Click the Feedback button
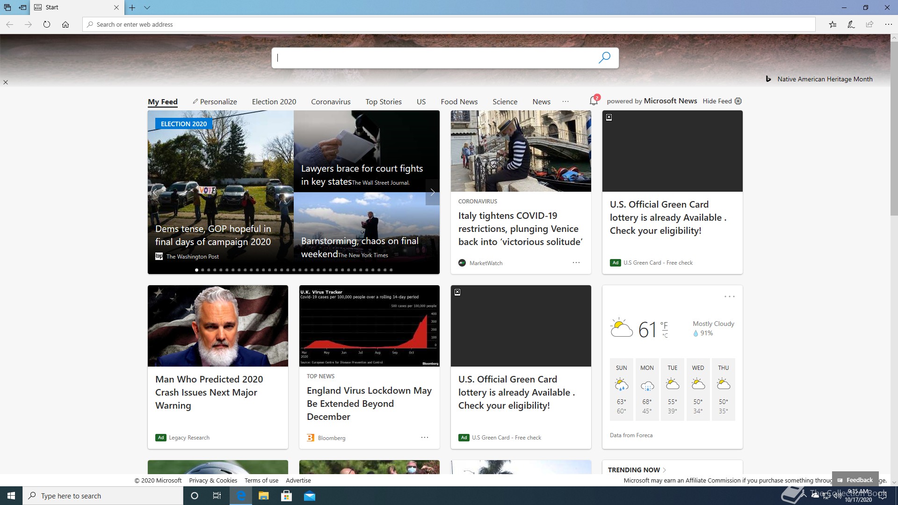This screenshot has height=505, width=898. (x=855, y=480)
